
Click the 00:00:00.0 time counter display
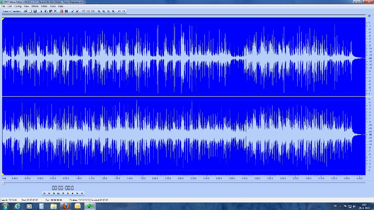coord(63,188)
